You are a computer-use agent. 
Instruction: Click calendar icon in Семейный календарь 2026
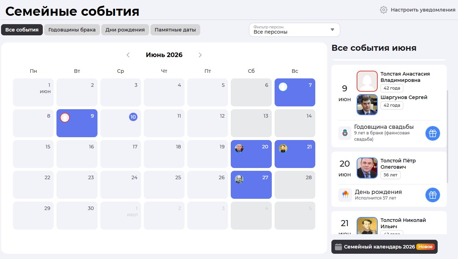tap(338, 247)
